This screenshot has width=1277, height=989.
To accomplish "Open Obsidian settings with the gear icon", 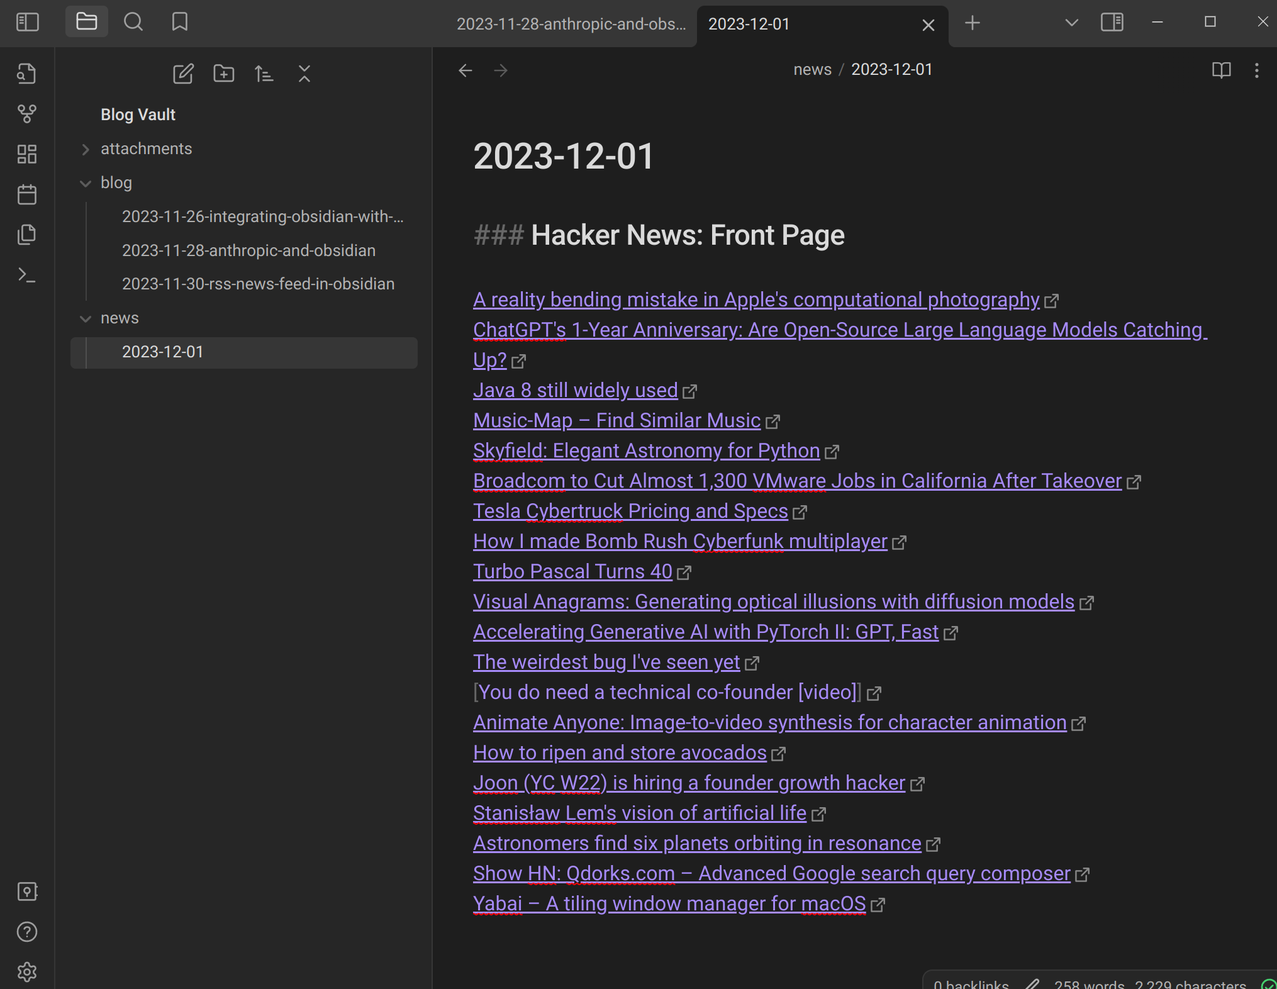I will click(26, 972).
